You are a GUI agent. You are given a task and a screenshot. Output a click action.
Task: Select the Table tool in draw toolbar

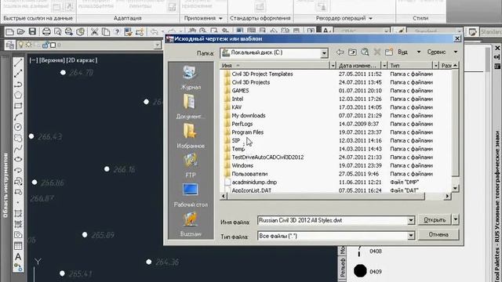click(x=18, y=245)
